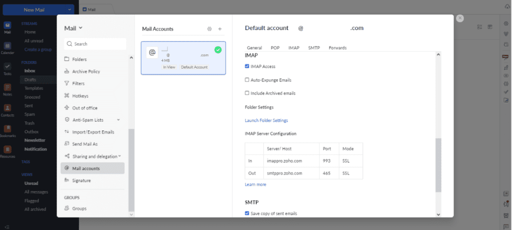
Task: Collapse left pane with bottom-left arrow icon
Action: (7, 226)
